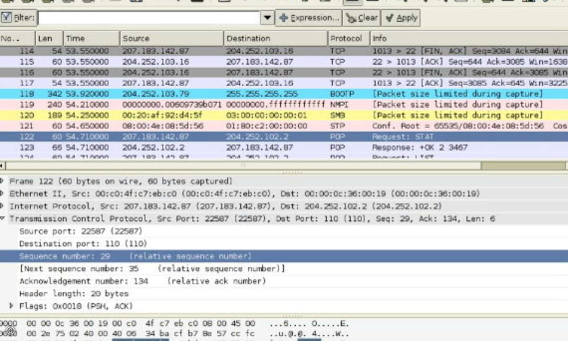Select the Header length: 20 bytes field
Image resolution: width=568 pixels, height=341 pixels.
coord(284,294)
